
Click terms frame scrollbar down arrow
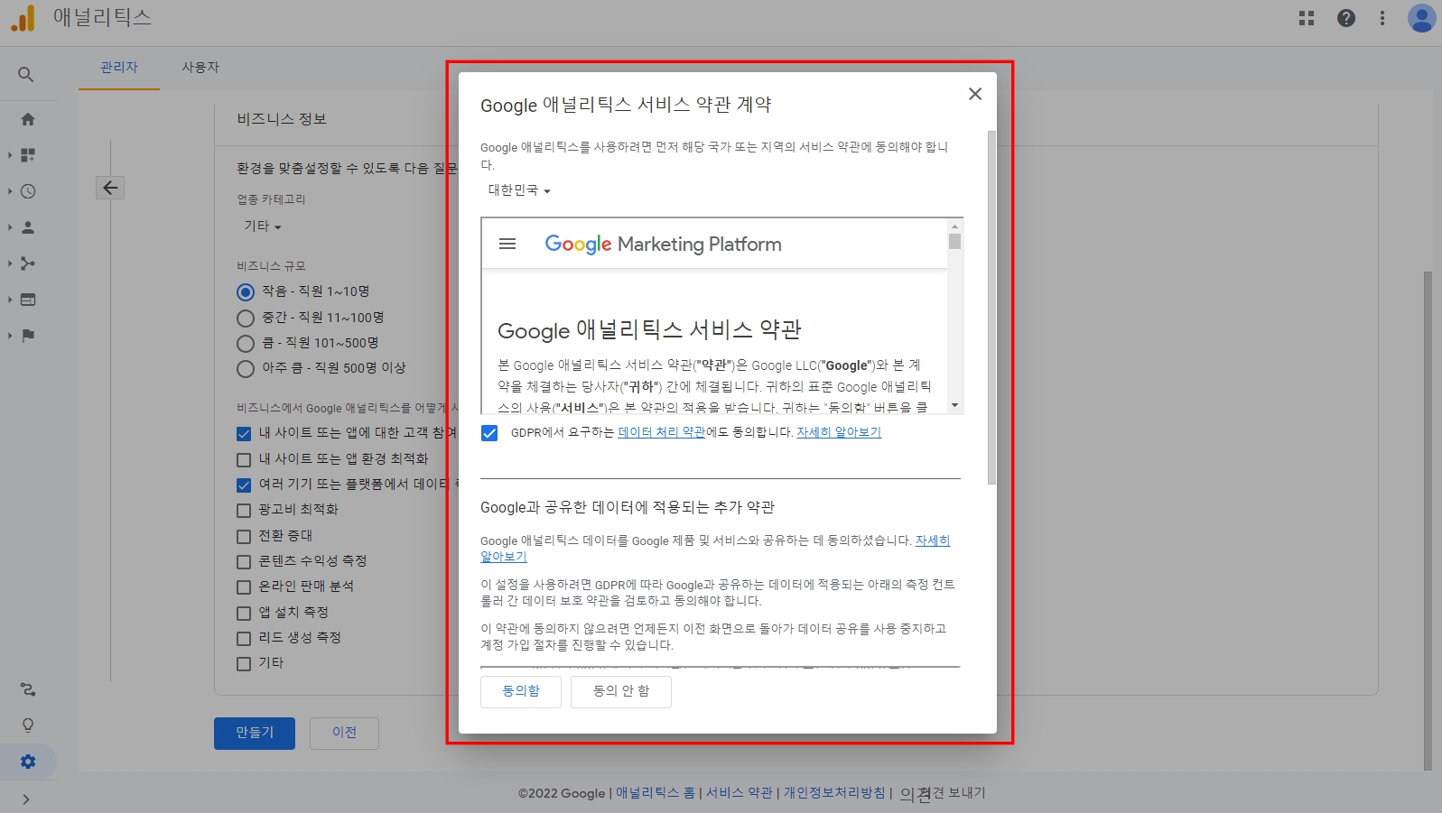(x=955, y=406)
